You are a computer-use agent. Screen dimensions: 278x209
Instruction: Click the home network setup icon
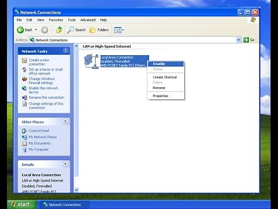(24, 70)
